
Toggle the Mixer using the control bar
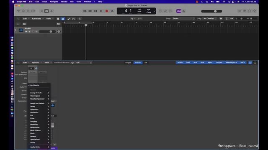pos(46,11)
